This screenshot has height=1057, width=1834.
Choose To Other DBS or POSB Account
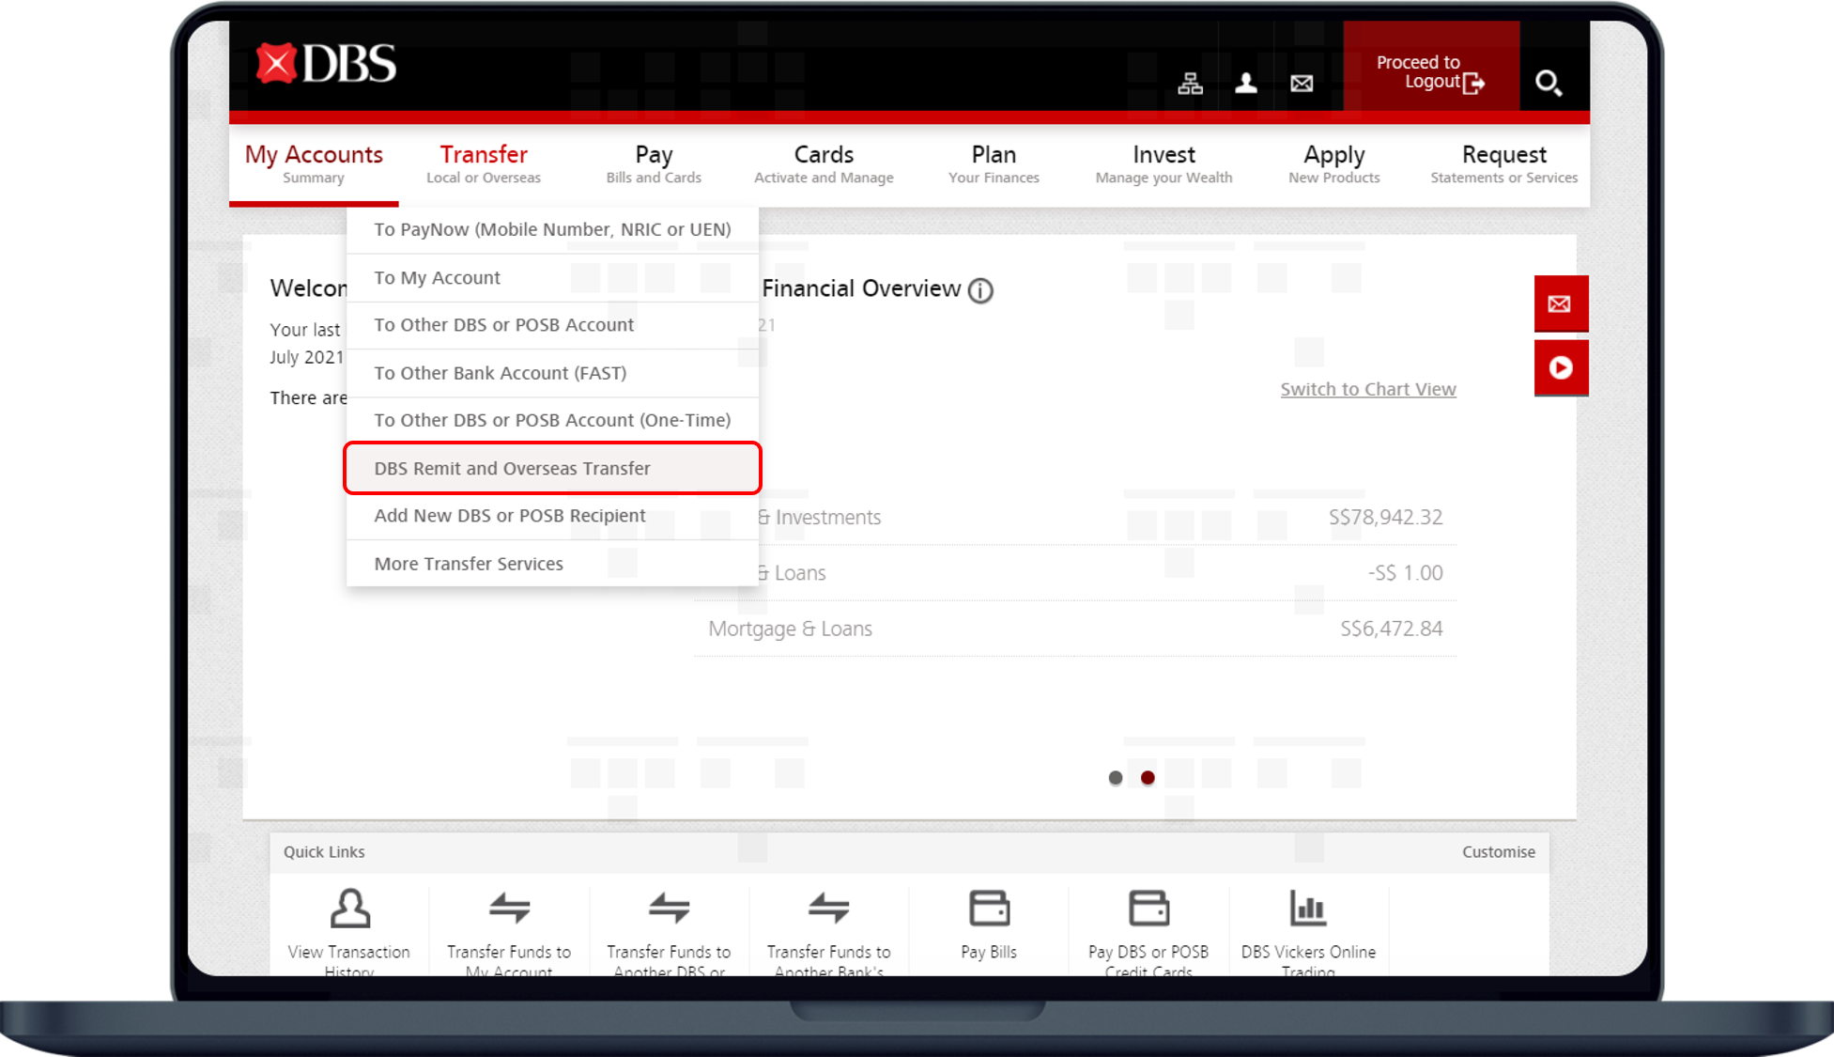552,325
